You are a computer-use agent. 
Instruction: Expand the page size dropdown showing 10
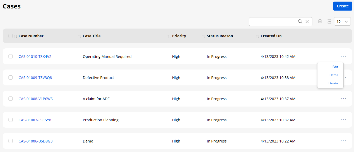point(342,22)
